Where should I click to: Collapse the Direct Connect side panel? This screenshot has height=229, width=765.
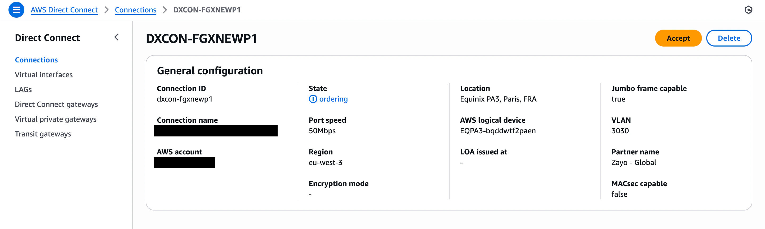(x=117, y=38)
